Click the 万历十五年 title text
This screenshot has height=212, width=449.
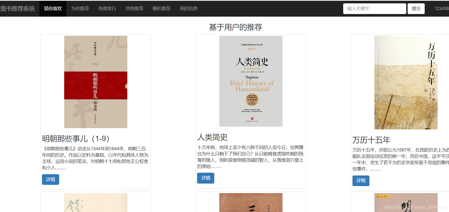371,140
